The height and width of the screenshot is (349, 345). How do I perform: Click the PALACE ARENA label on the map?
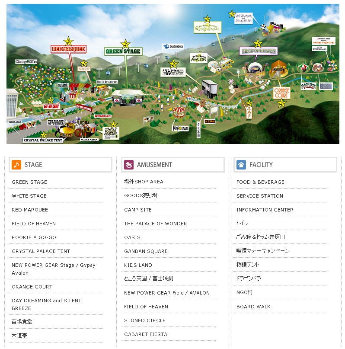pos(89,140)
